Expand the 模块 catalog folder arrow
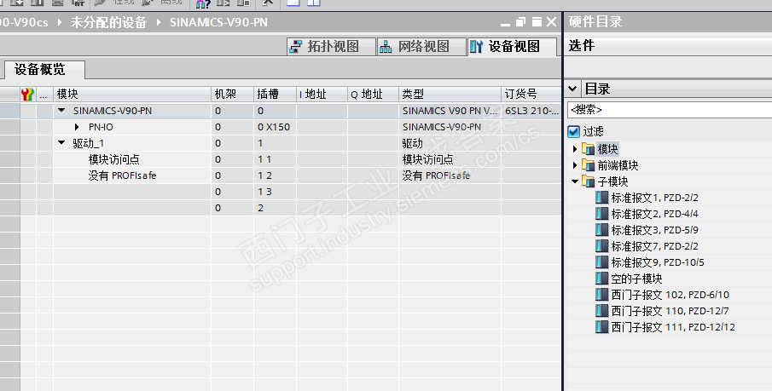Screen dimensions: 772x391 (575, 149)
